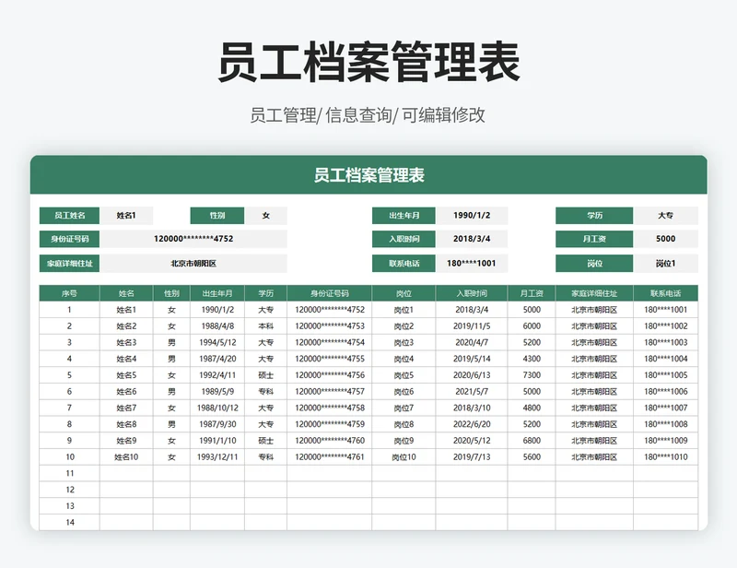Viewport: 737px width, 568px height.
Task: Click phone cell 180****1002
Action: (665, 326)
